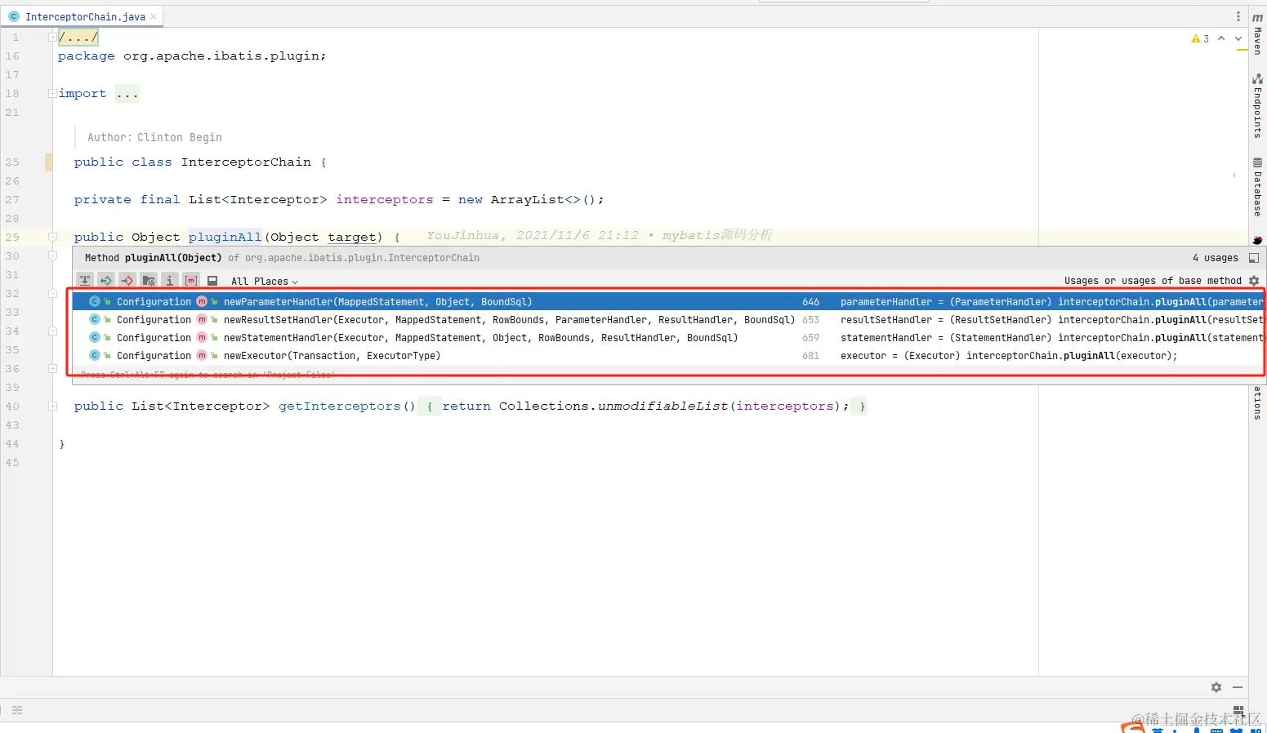Select the InterceptorChain.java tab
This screenshot has height=733, width=1267.
point(83,16)
